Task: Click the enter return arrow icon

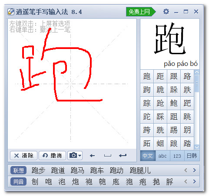Action: 123,156
